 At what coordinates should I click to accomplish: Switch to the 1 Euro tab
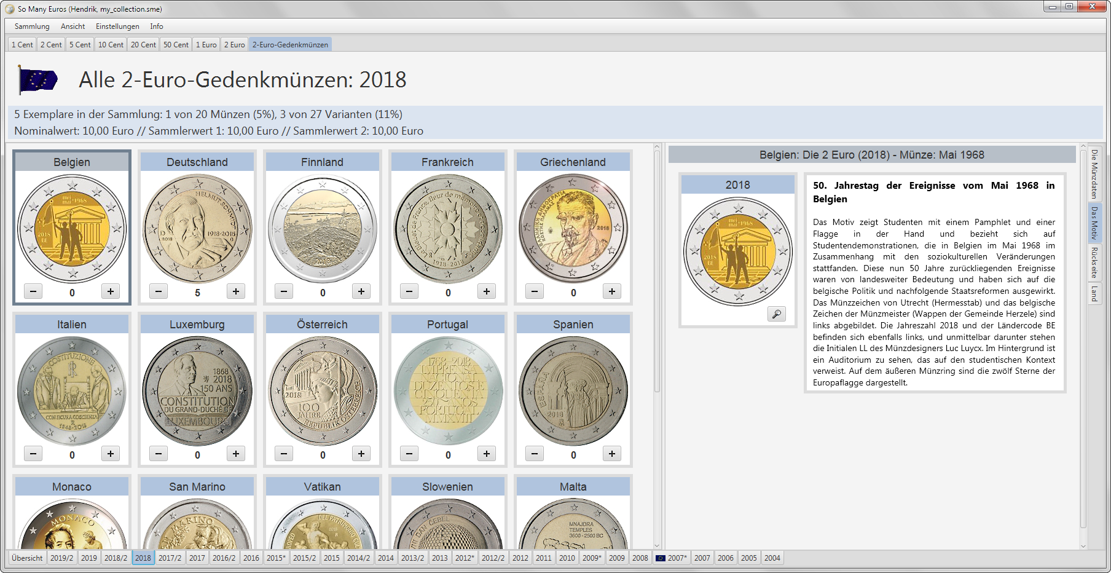point(206,44)
